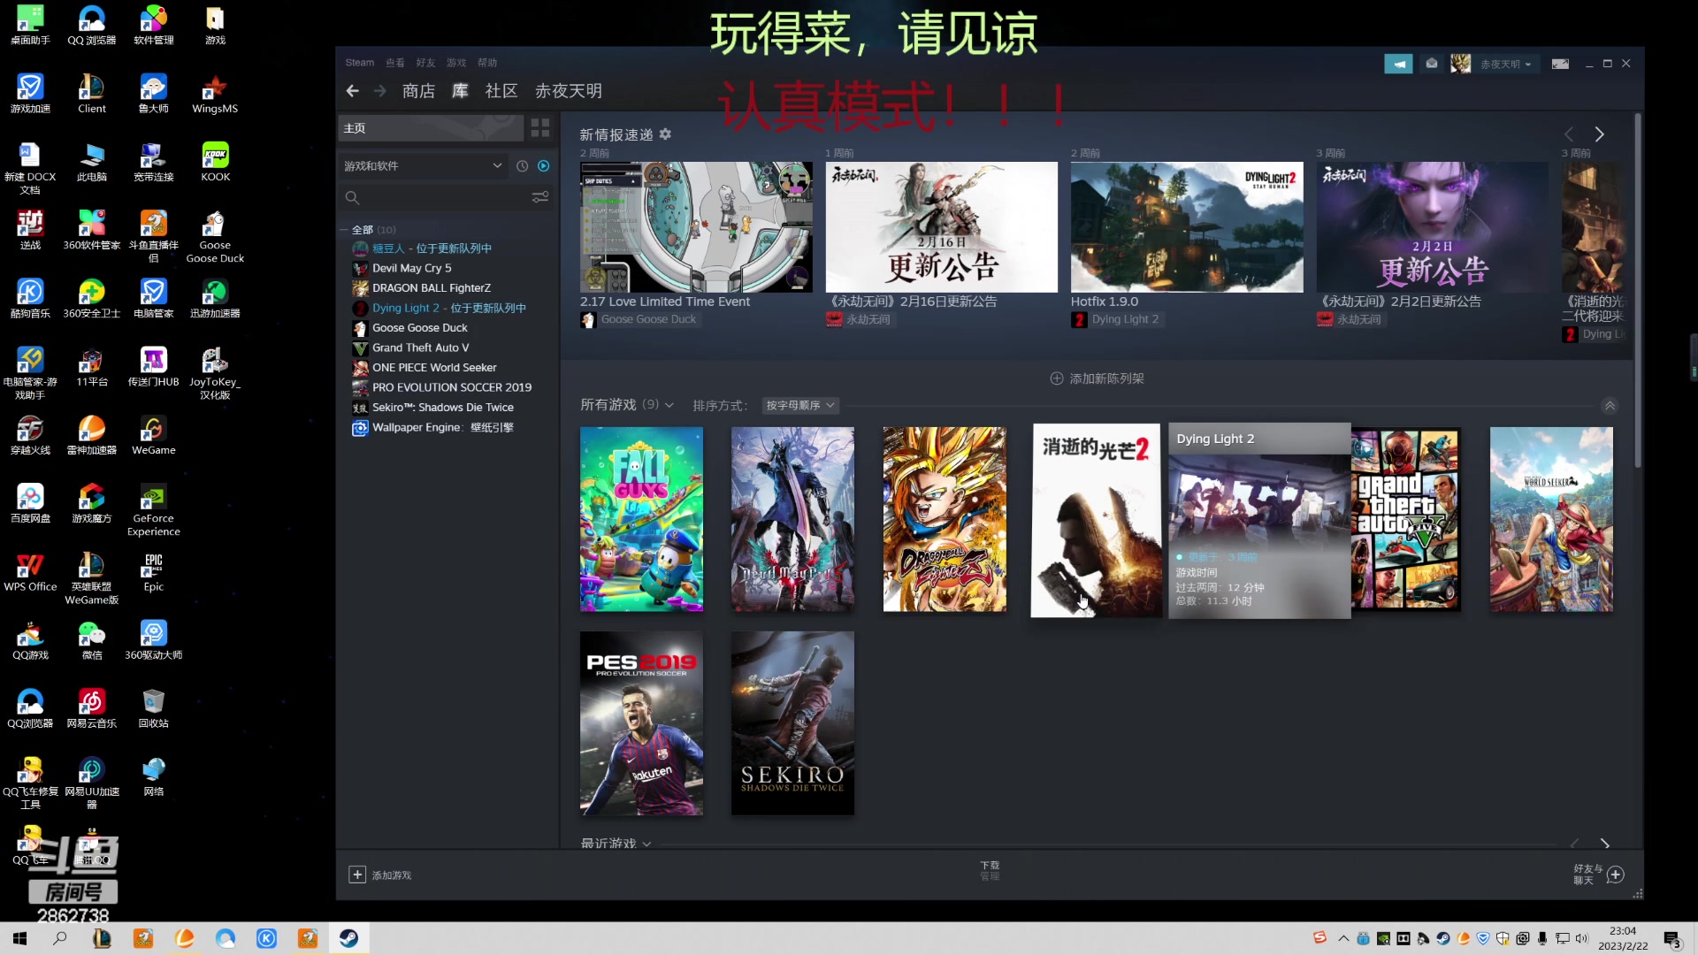This screenshot has width=1698, height=955.
Task: Click the add game plus icon
Action: 357,875
